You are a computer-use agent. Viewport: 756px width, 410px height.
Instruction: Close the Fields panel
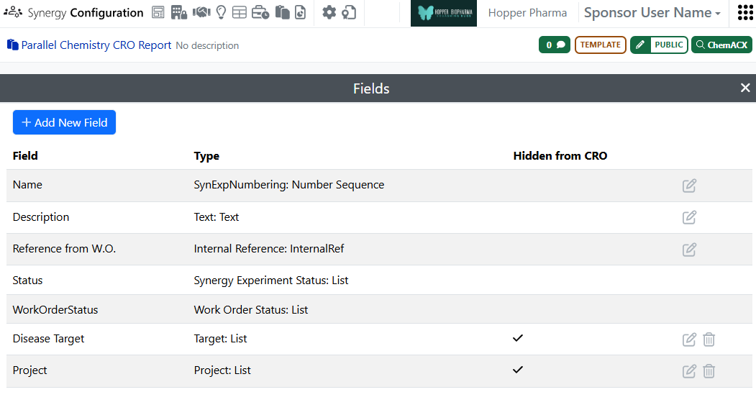click(745, 88)
